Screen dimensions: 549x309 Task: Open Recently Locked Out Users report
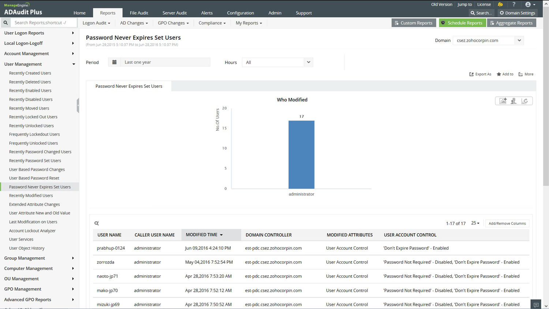click(x=33, y=117)
